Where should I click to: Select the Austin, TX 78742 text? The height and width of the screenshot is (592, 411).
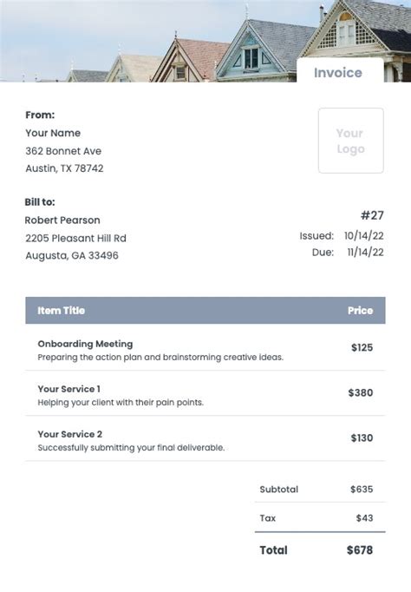tap(64, 168)
